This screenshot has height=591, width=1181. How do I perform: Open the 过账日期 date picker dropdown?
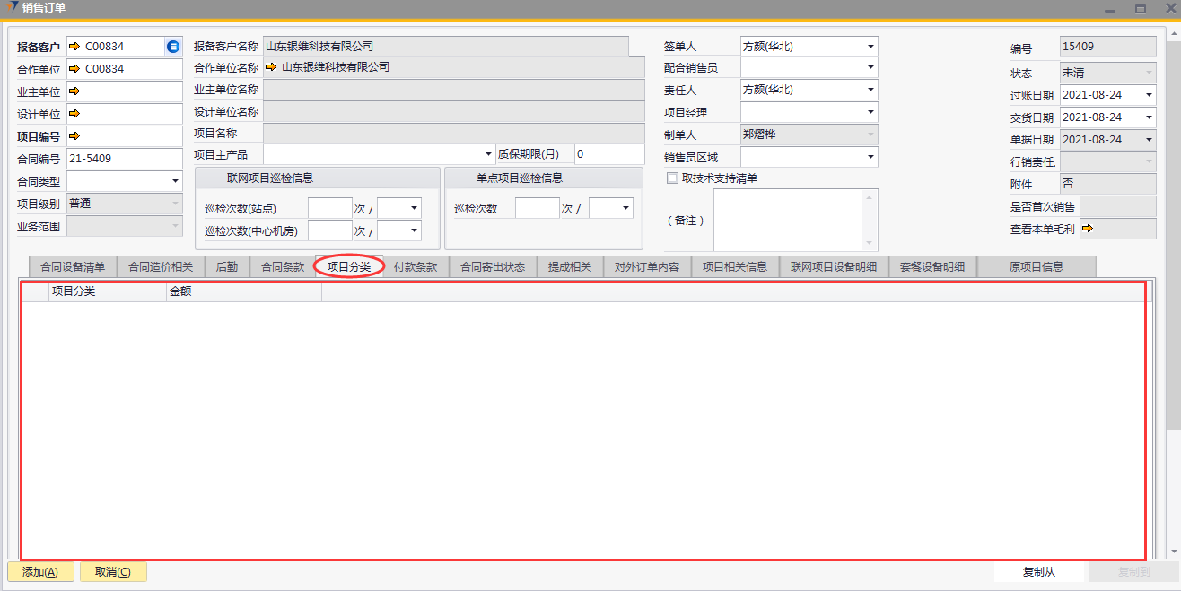(1148, 95)
